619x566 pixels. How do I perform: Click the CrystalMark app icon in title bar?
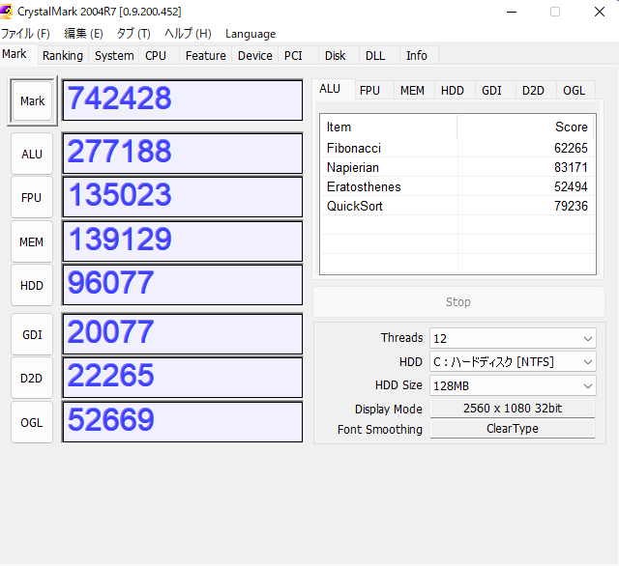click(x=6, y=12)
